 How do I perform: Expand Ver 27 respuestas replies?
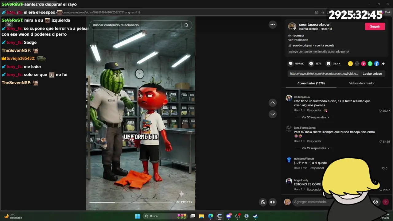click(x=316, y=148)
